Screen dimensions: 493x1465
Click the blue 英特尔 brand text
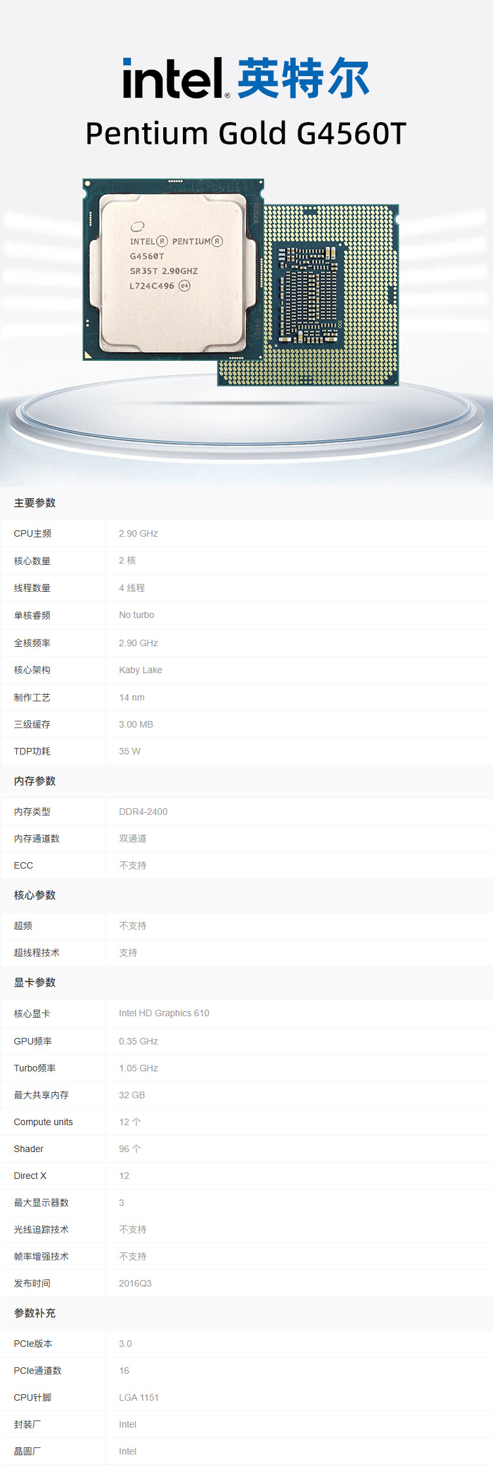tap(304, 78)
